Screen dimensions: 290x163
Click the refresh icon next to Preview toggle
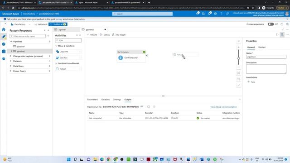tap(282, 24)
